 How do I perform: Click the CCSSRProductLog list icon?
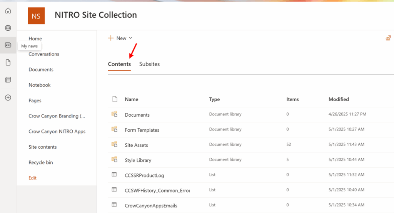pos(114,174)
